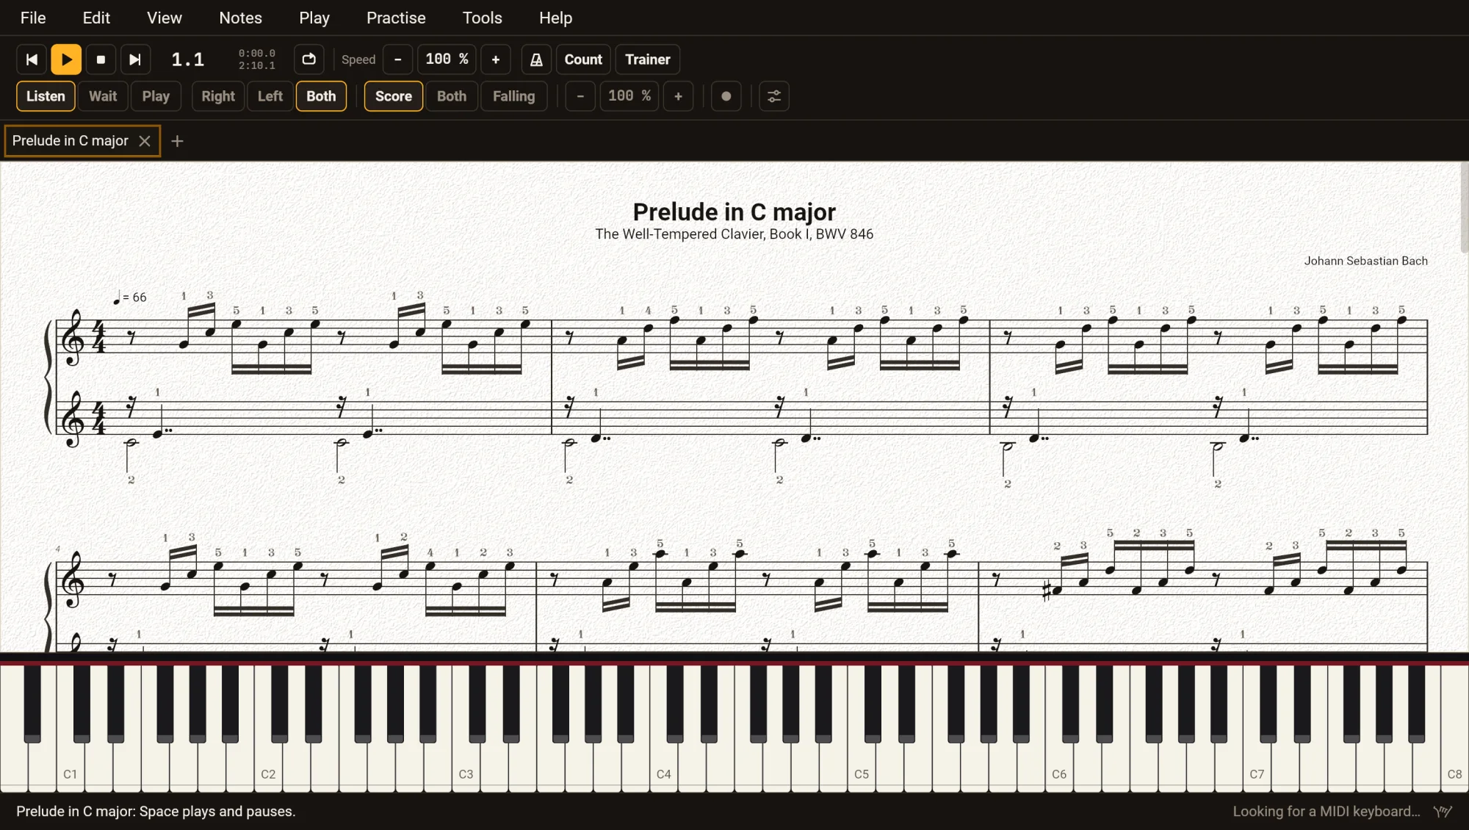Toggle the loop icon
This screenshot has height=830, width=1469.
(309, 59)
